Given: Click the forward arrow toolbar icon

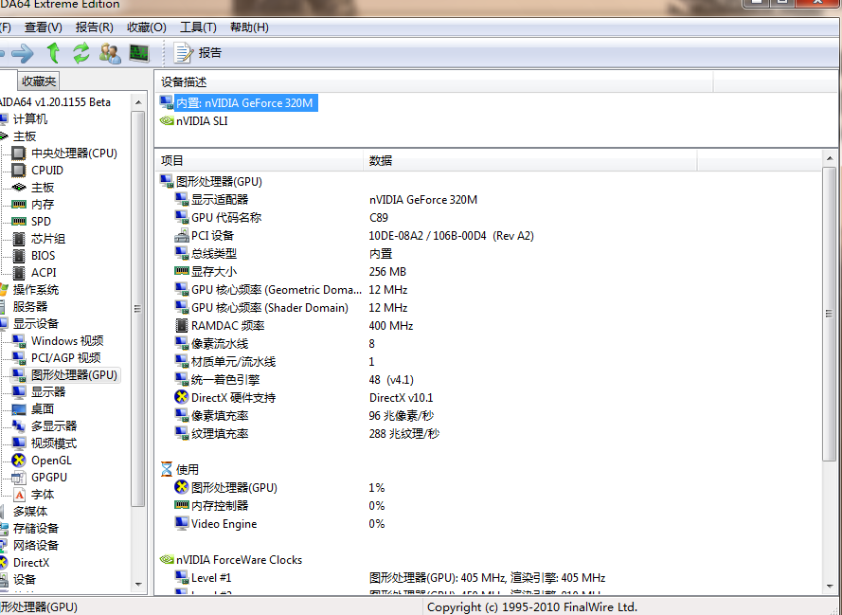Looking at the screenshot, I should click(23, 53).
